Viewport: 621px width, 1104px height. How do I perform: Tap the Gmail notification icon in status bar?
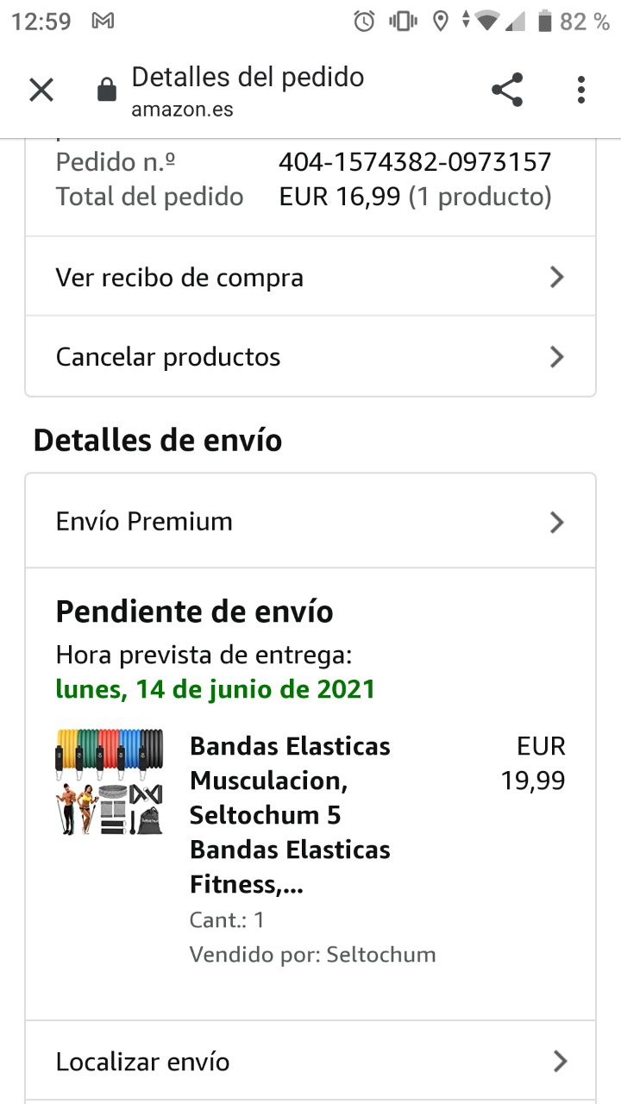pyautogui.click(x=103, y=22)
